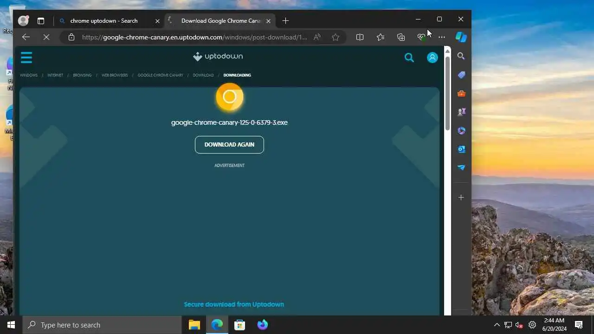
Task: Close the Download Google Chrome Canary tab
Action: point(268,21)
